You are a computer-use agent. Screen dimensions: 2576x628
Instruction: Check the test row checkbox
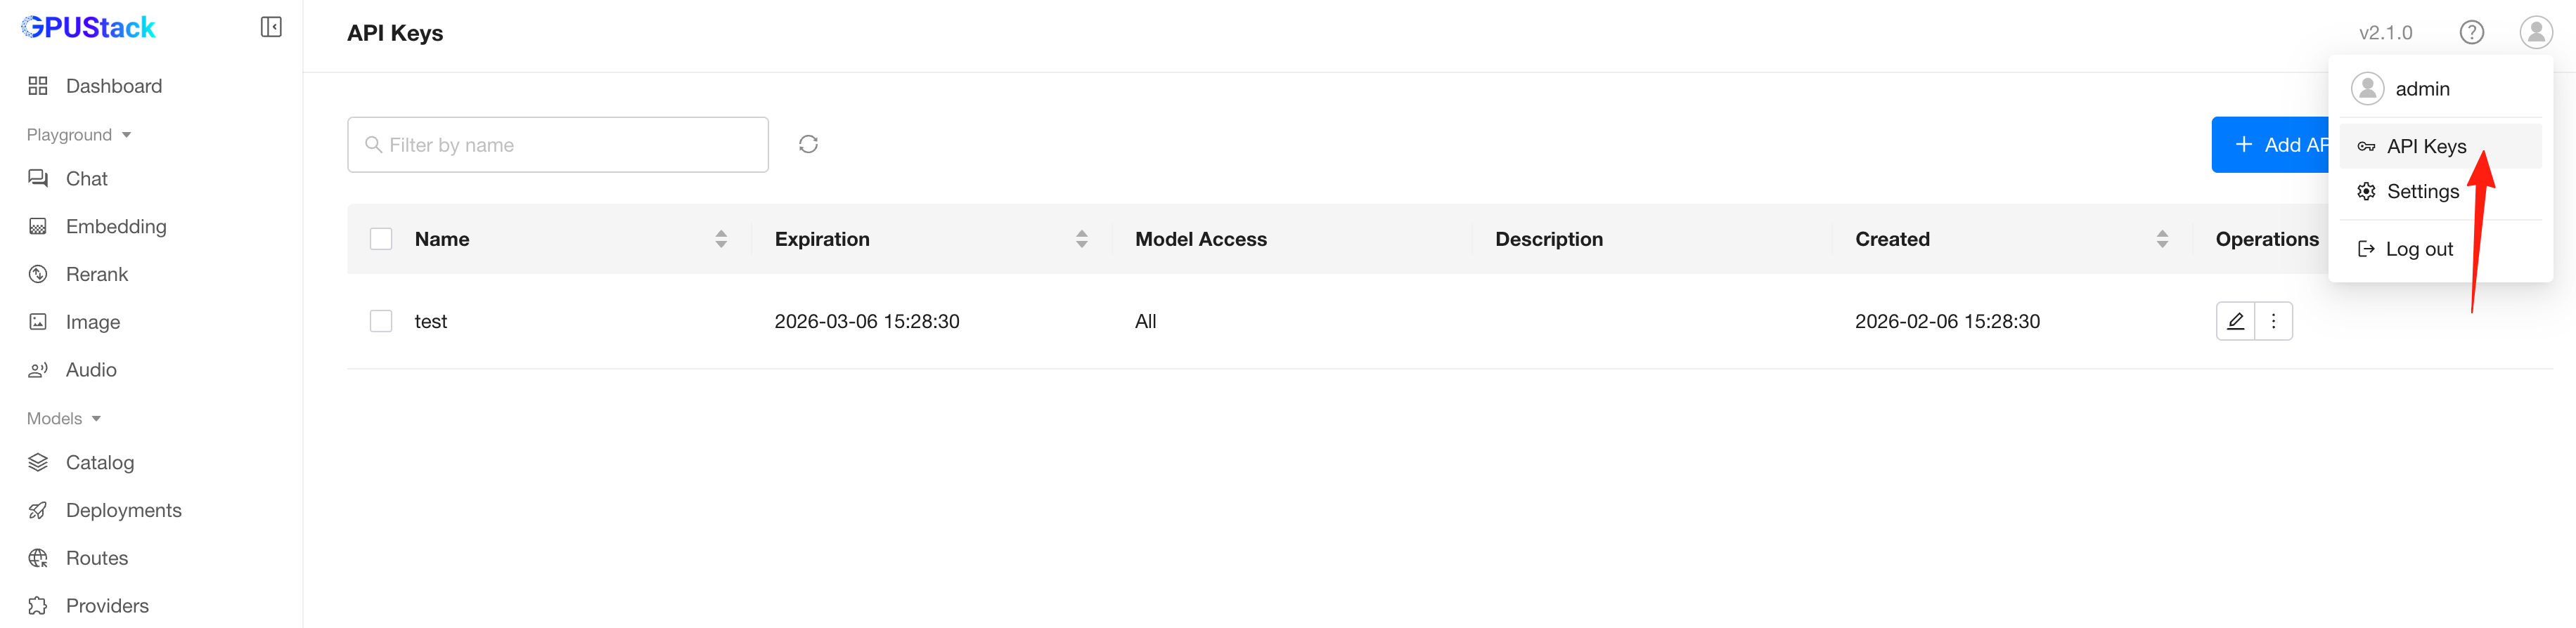[x=381, y=322]
